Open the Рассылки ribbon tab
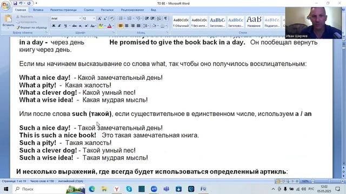 coord(107,10)
